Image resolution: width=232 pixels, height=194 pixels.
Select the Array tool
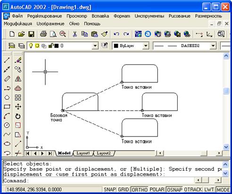point(18,97)
